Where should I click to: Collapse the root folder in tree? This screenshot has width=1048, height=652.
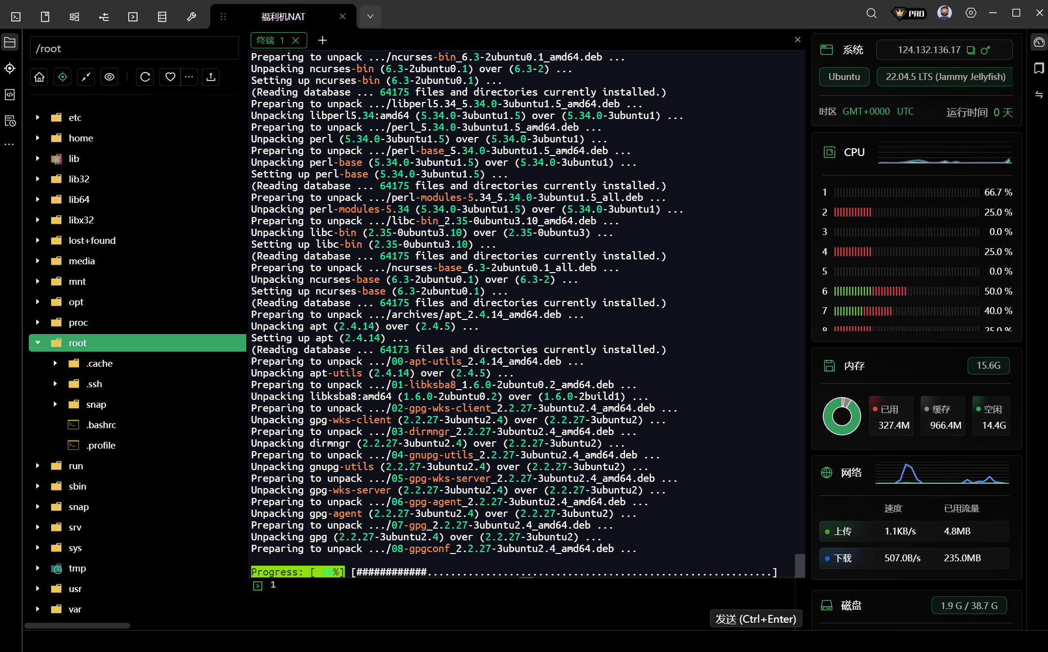(x=38, y=343)
